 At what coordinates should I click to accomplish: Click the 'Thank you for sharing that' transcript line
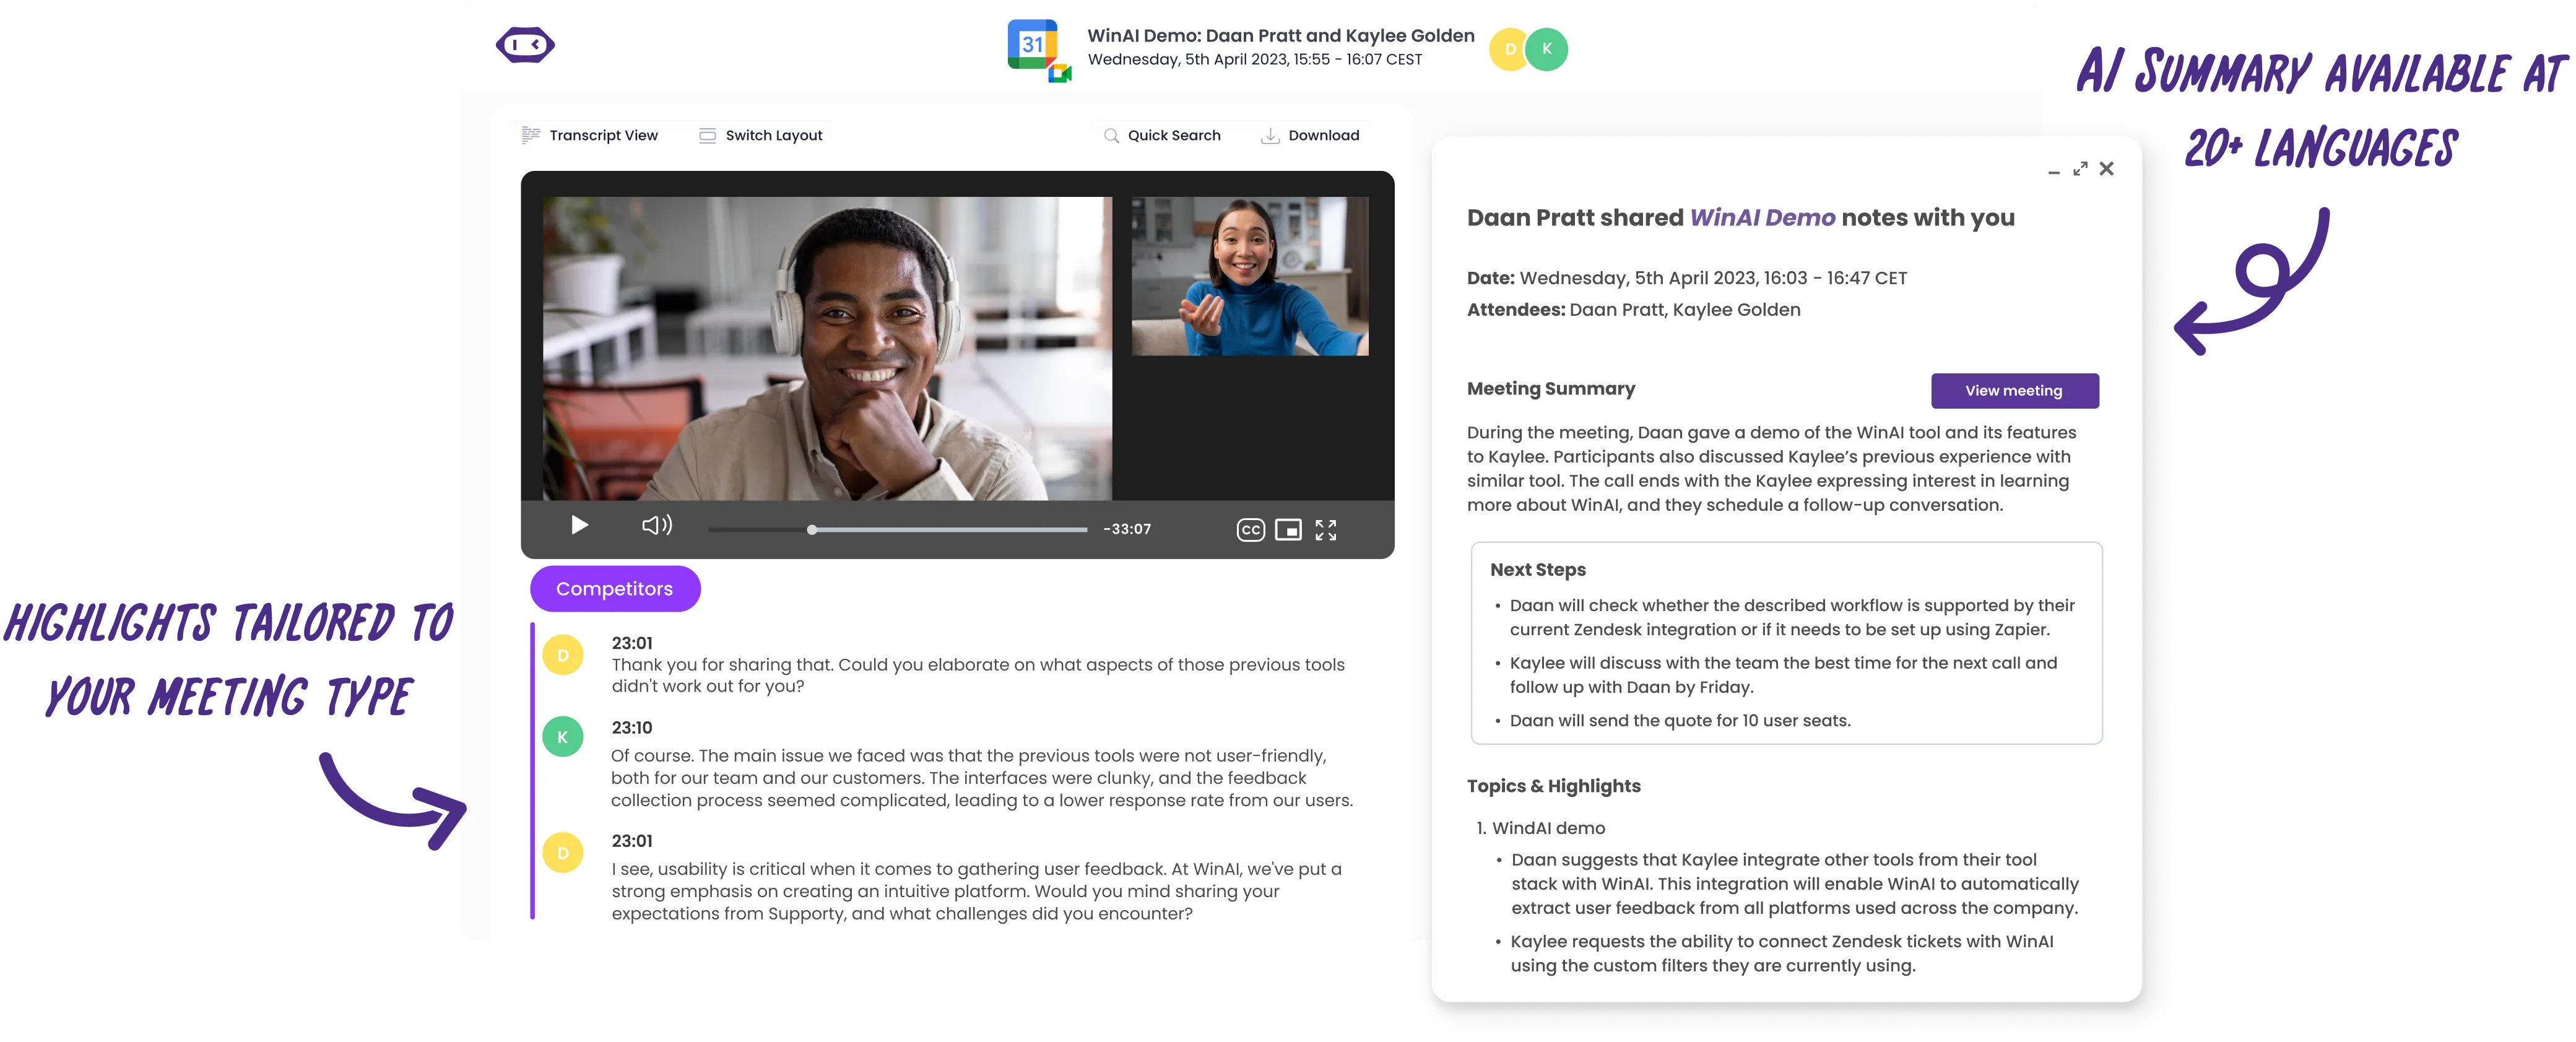point(978,676)
